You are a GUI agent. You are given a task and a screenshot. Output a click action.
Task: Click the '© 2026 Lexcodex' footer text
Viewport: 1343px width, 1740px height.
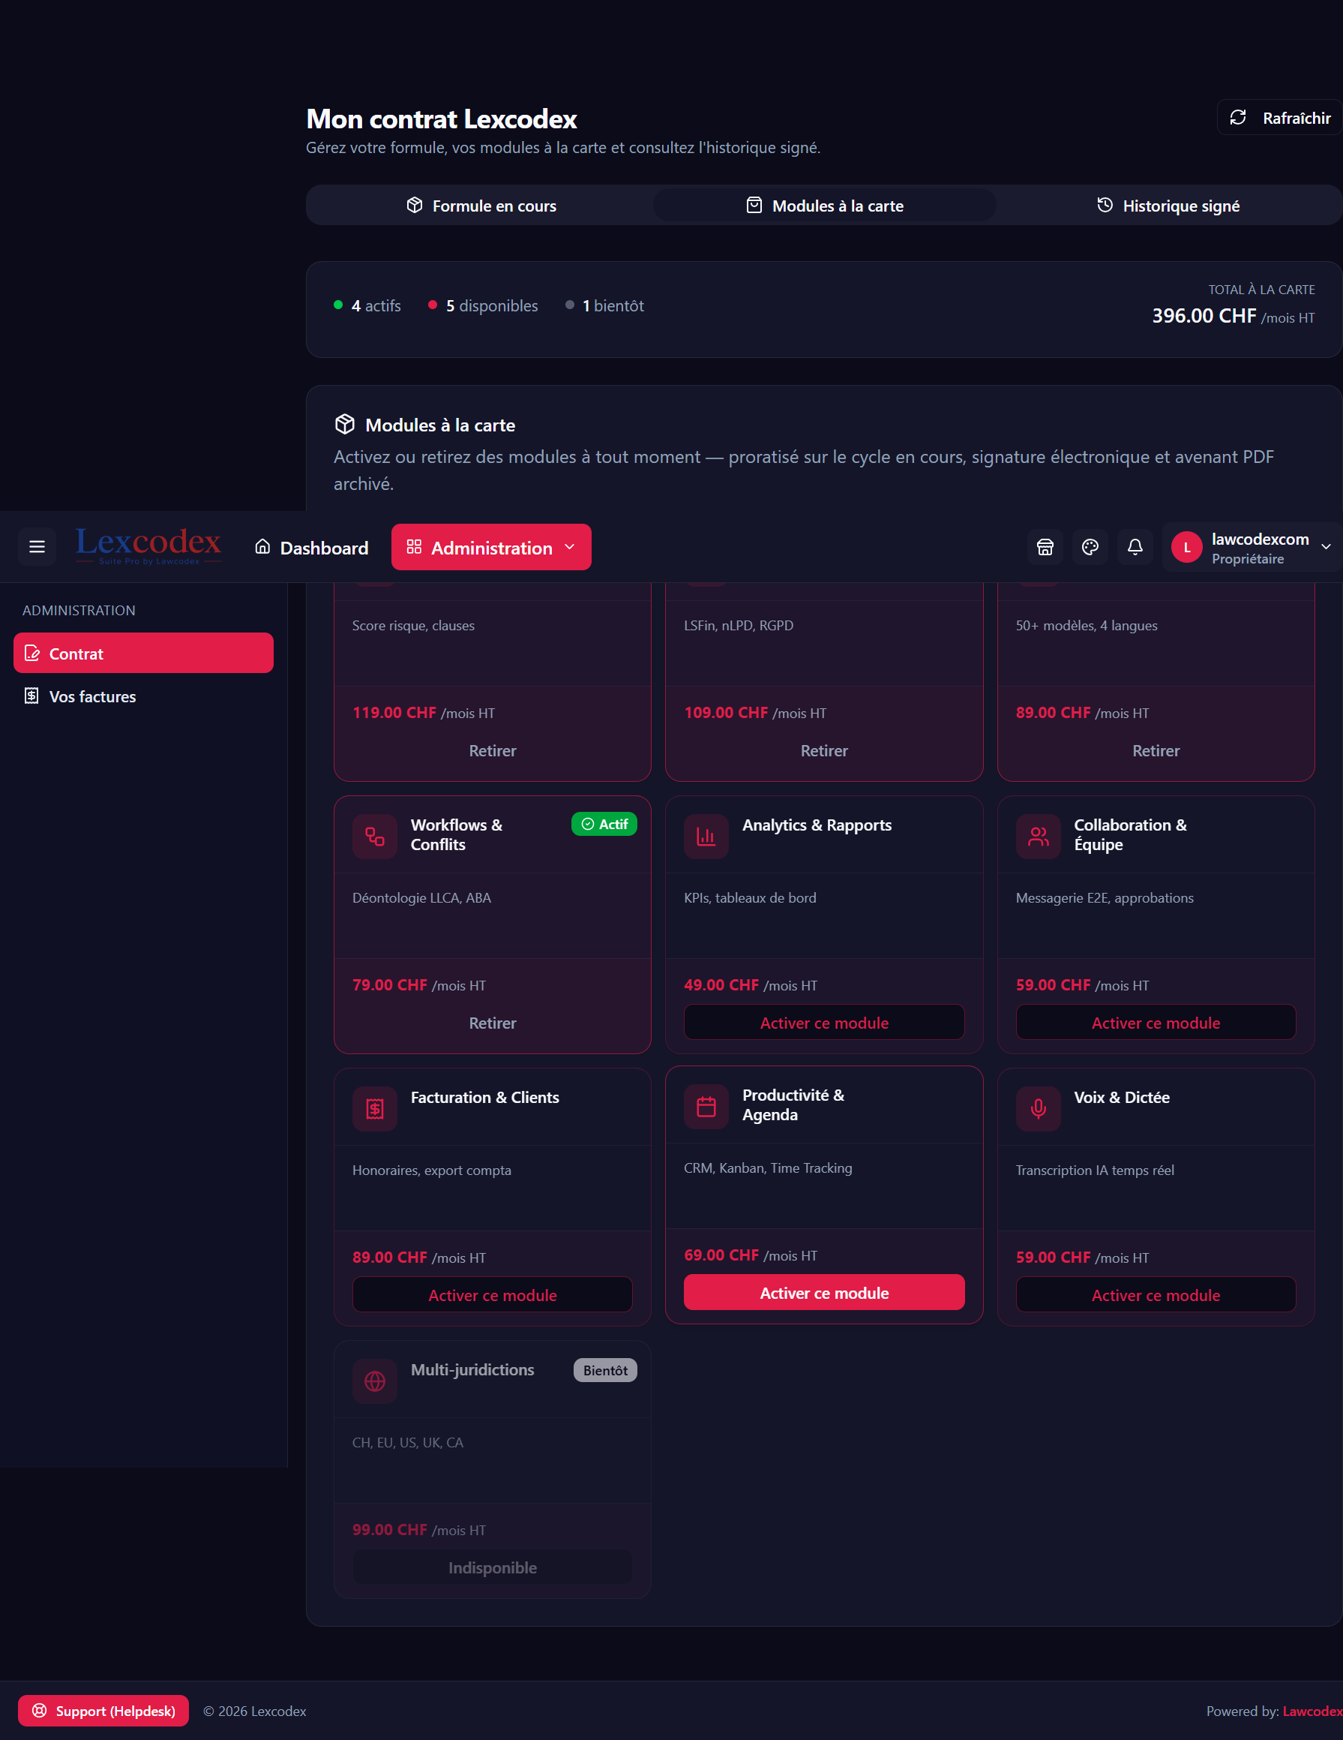255,1711
